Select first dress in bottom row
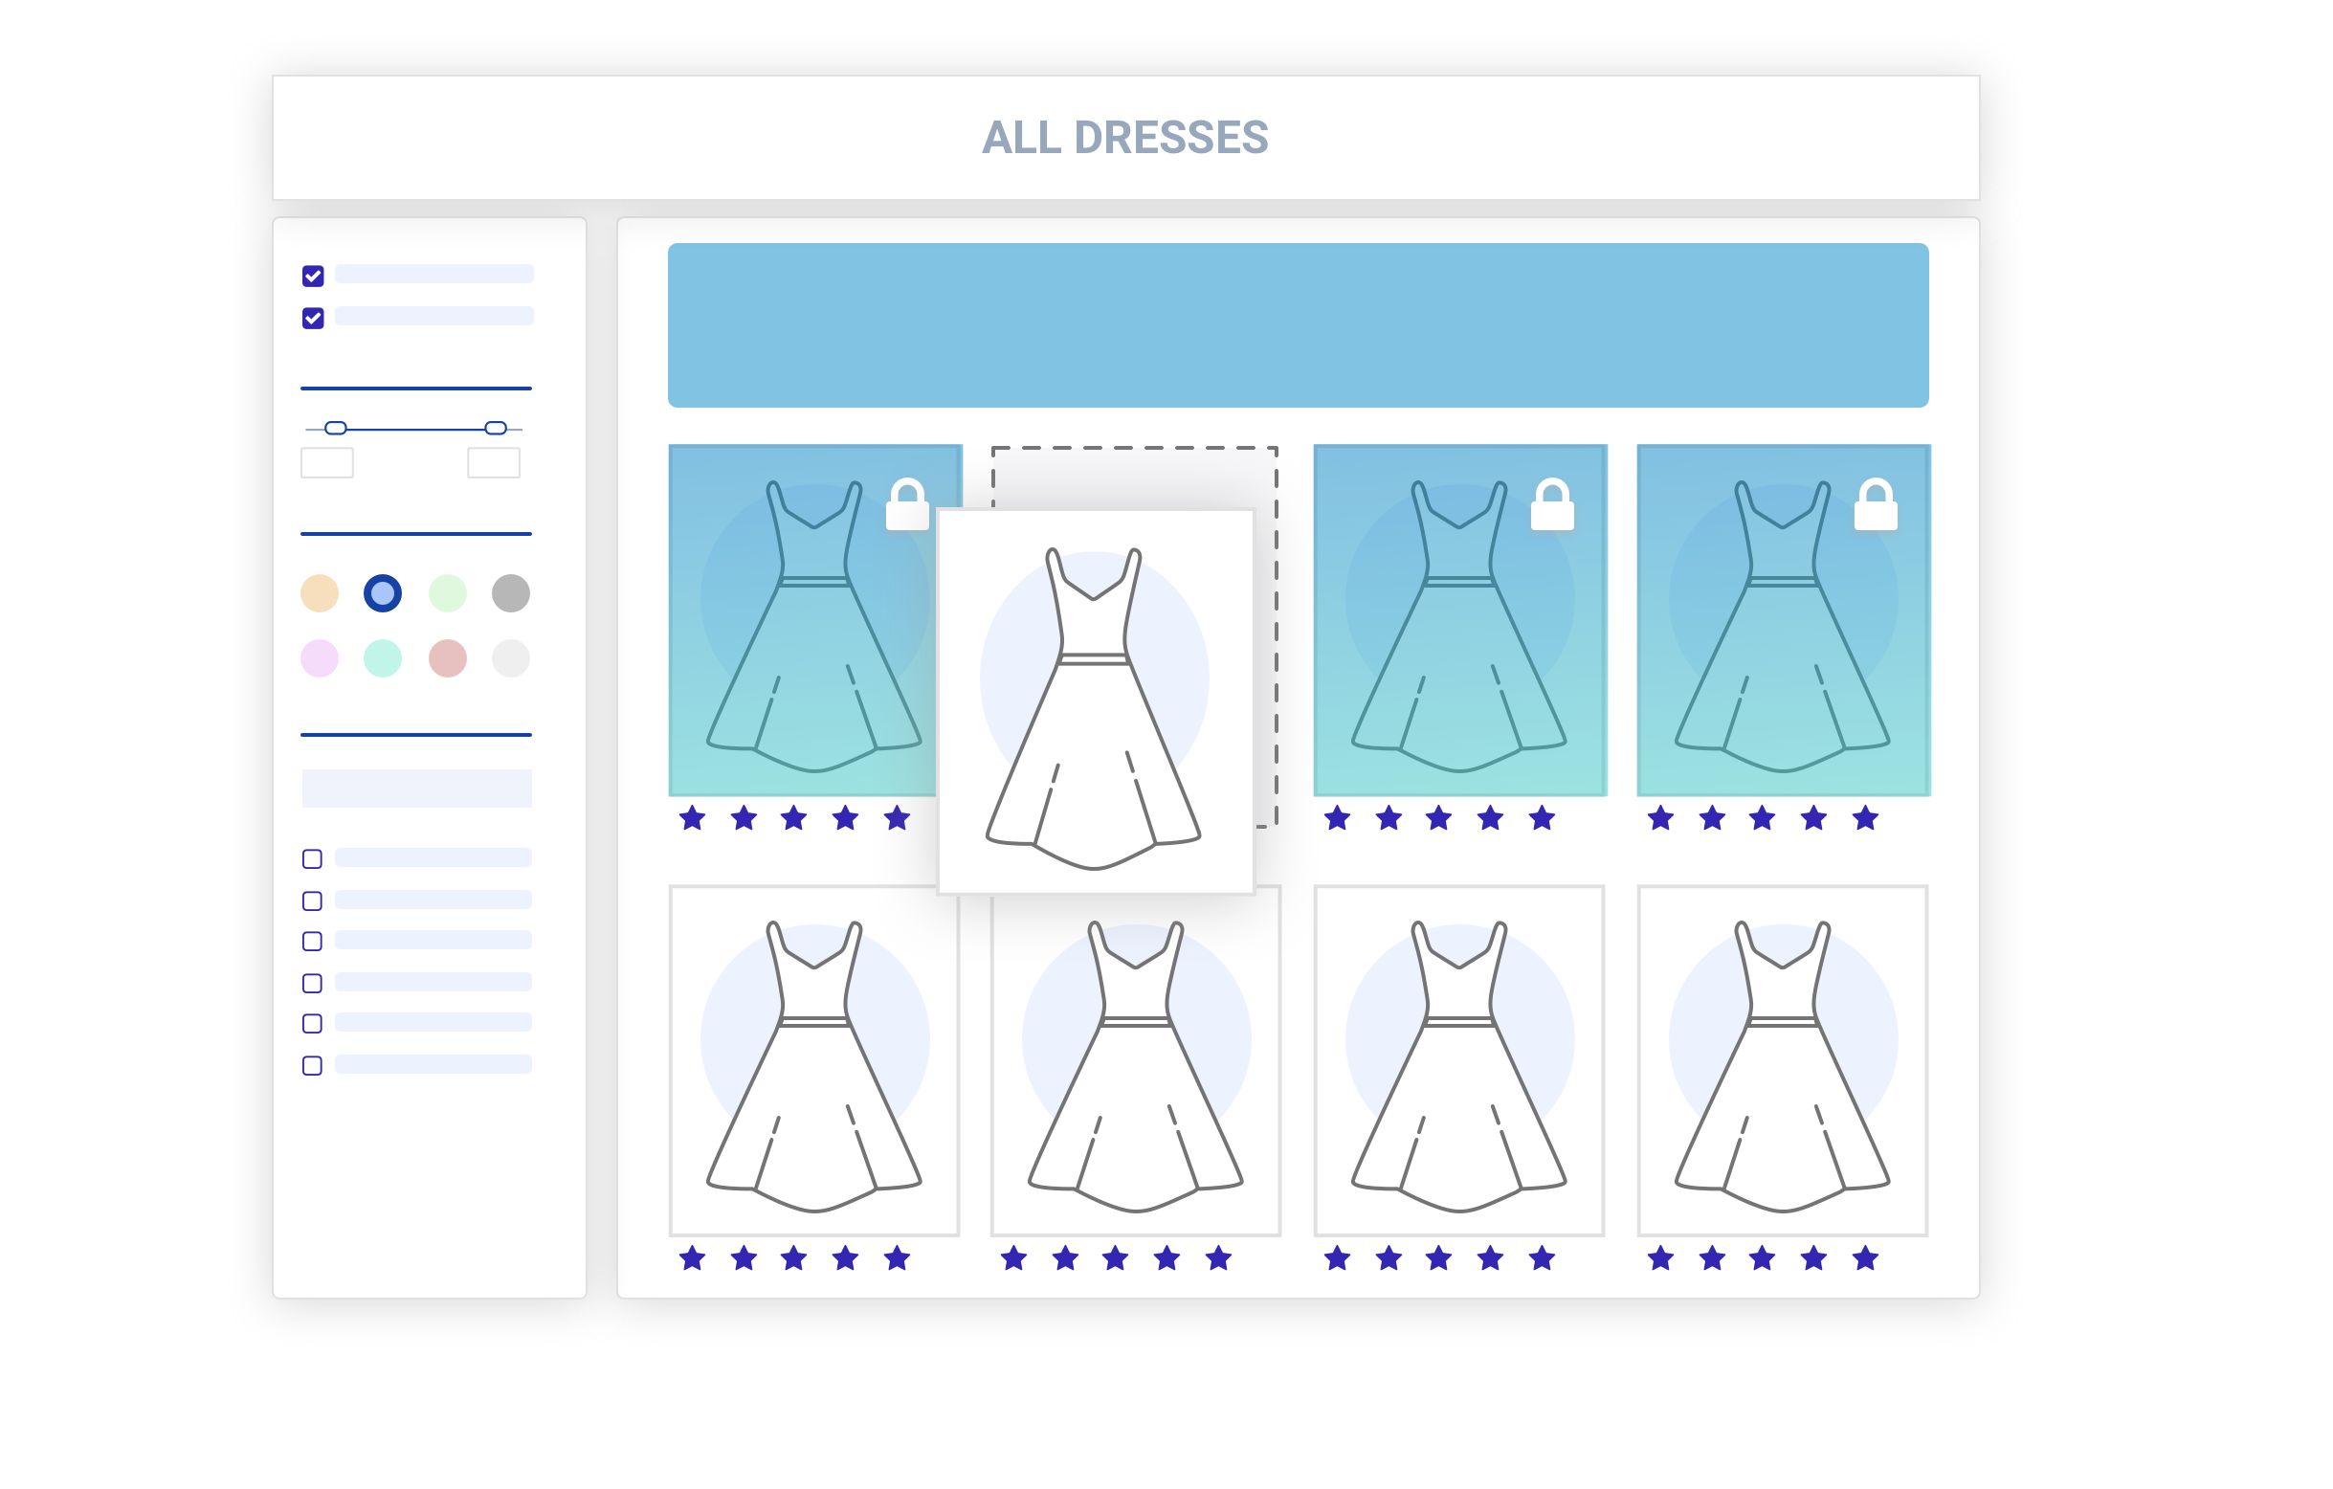This screenshot has height=1489, width=2333. tap(813, 1061)
